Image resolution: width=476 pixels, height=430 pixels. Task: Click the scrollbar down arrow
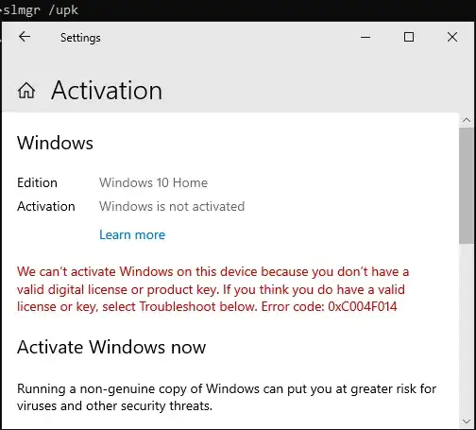click(x=467, y=421)
